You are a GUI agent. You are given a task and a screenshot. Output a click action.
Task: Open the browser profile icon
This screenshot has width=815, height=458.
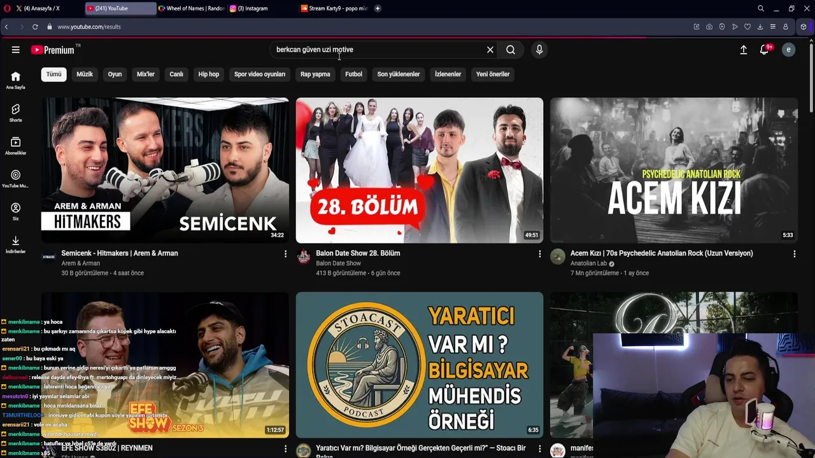coord(786,27)
